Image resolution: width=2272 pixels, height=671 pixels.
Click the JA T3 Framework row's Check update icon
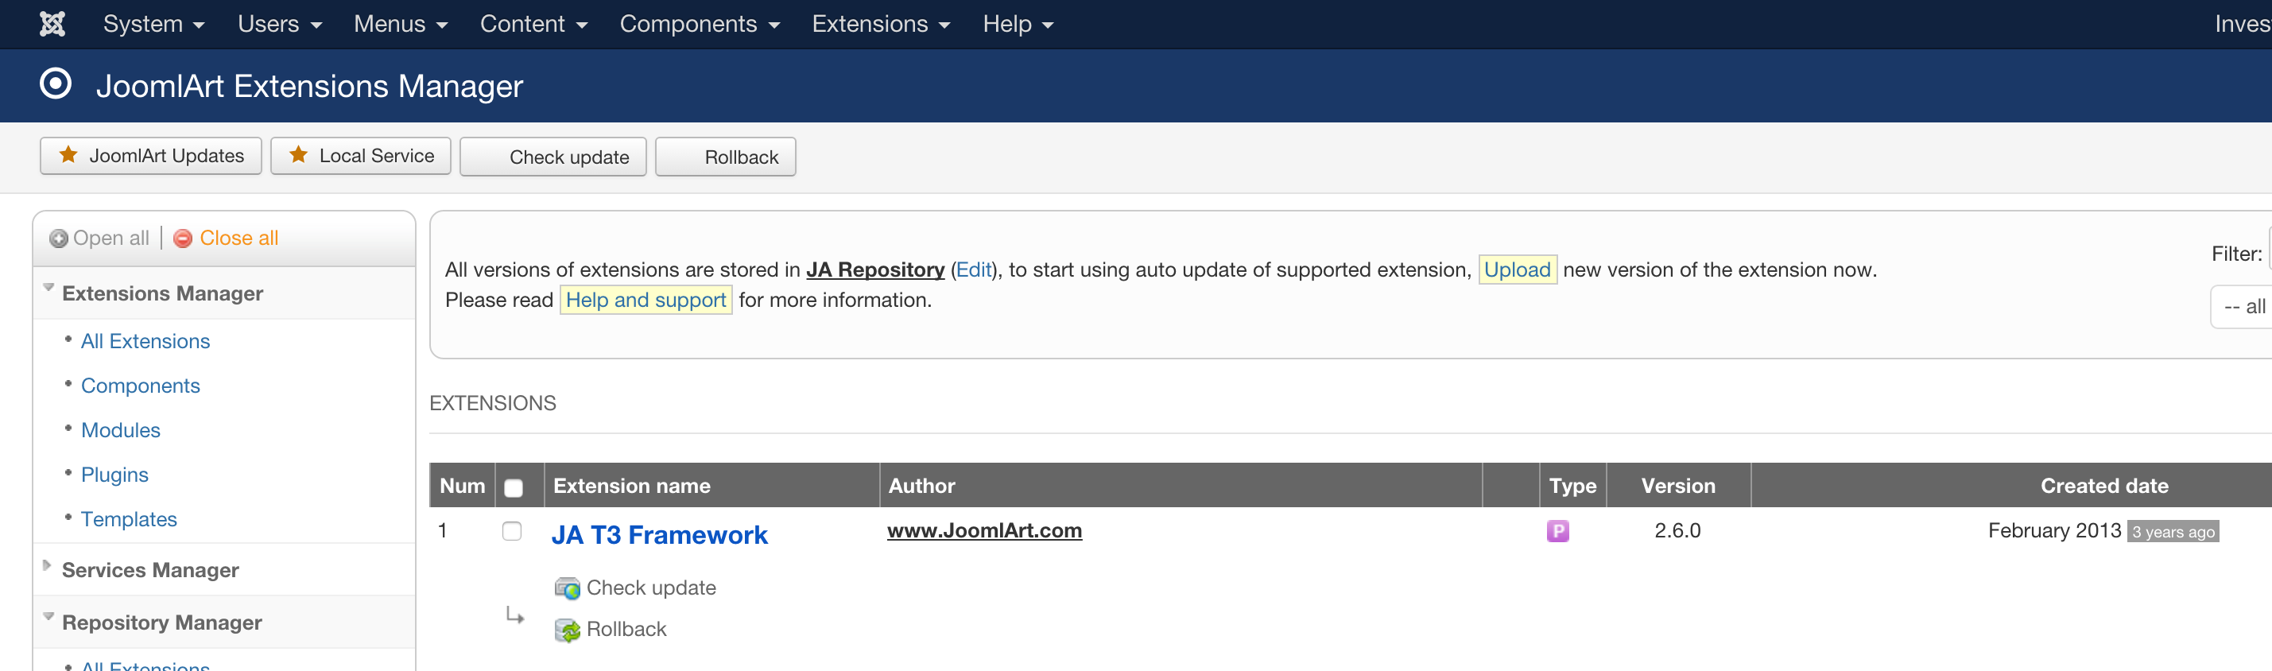tap(567, 588)
